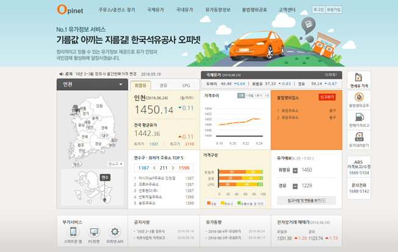Open 선학현대(주) station row

[164, 190]
